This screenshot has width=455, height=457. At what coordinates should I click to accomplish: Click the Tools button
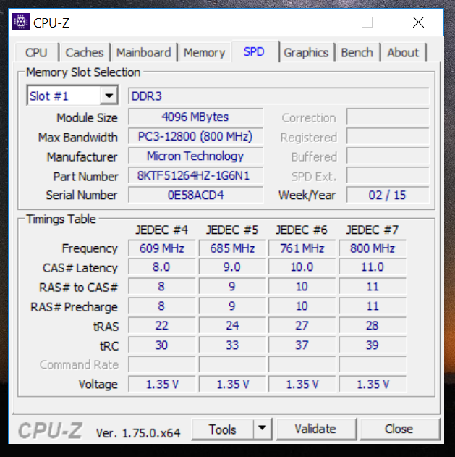click(x=223, y=429)
